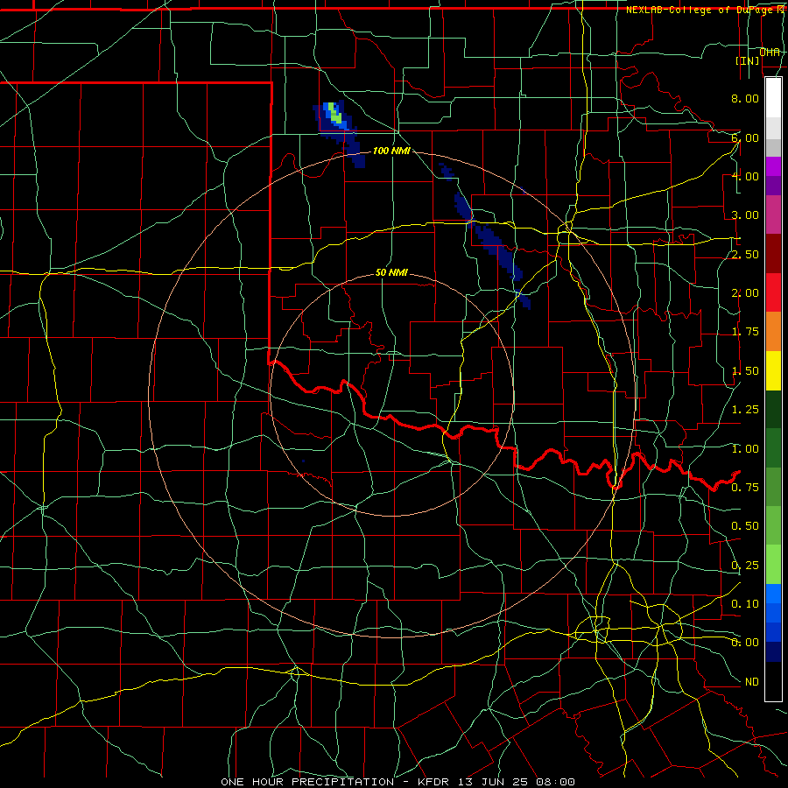Select the darkest green legend swatch

pyautogui.click(x=773, y=409)
